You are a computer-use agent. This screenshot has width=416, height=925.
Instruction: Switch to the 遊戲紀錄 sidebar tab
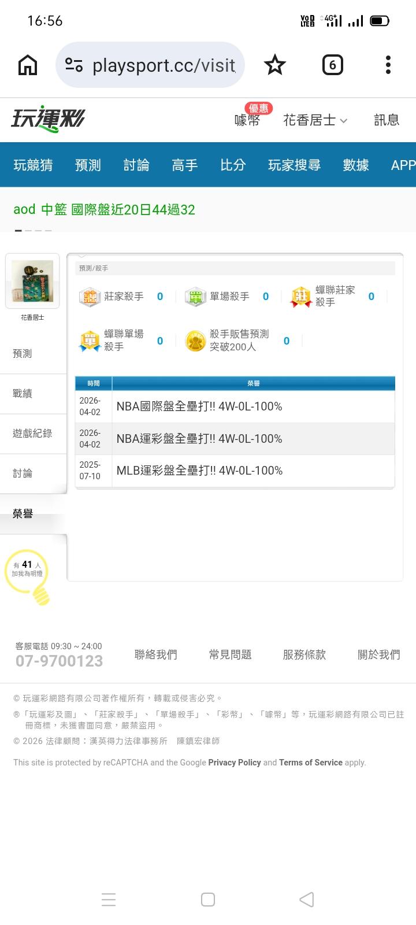click(32, 434)
